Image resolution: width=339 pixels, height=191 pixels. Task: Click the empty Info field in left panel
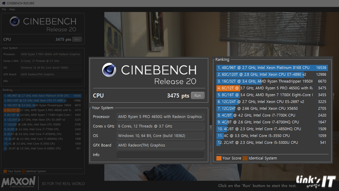51,81
